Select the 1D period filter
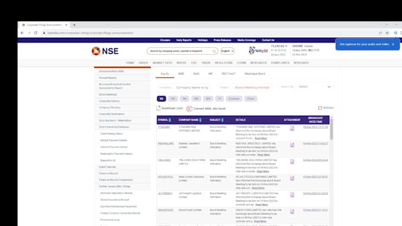 (161, 99)
